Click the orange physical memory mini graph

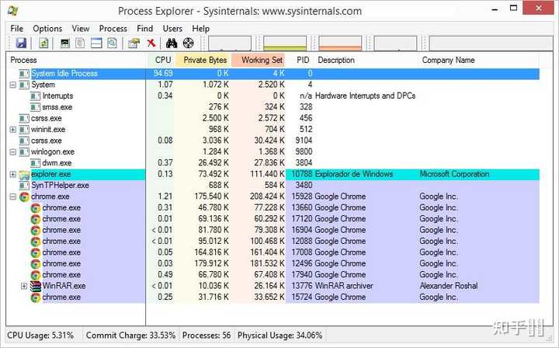tap(340, 43)
